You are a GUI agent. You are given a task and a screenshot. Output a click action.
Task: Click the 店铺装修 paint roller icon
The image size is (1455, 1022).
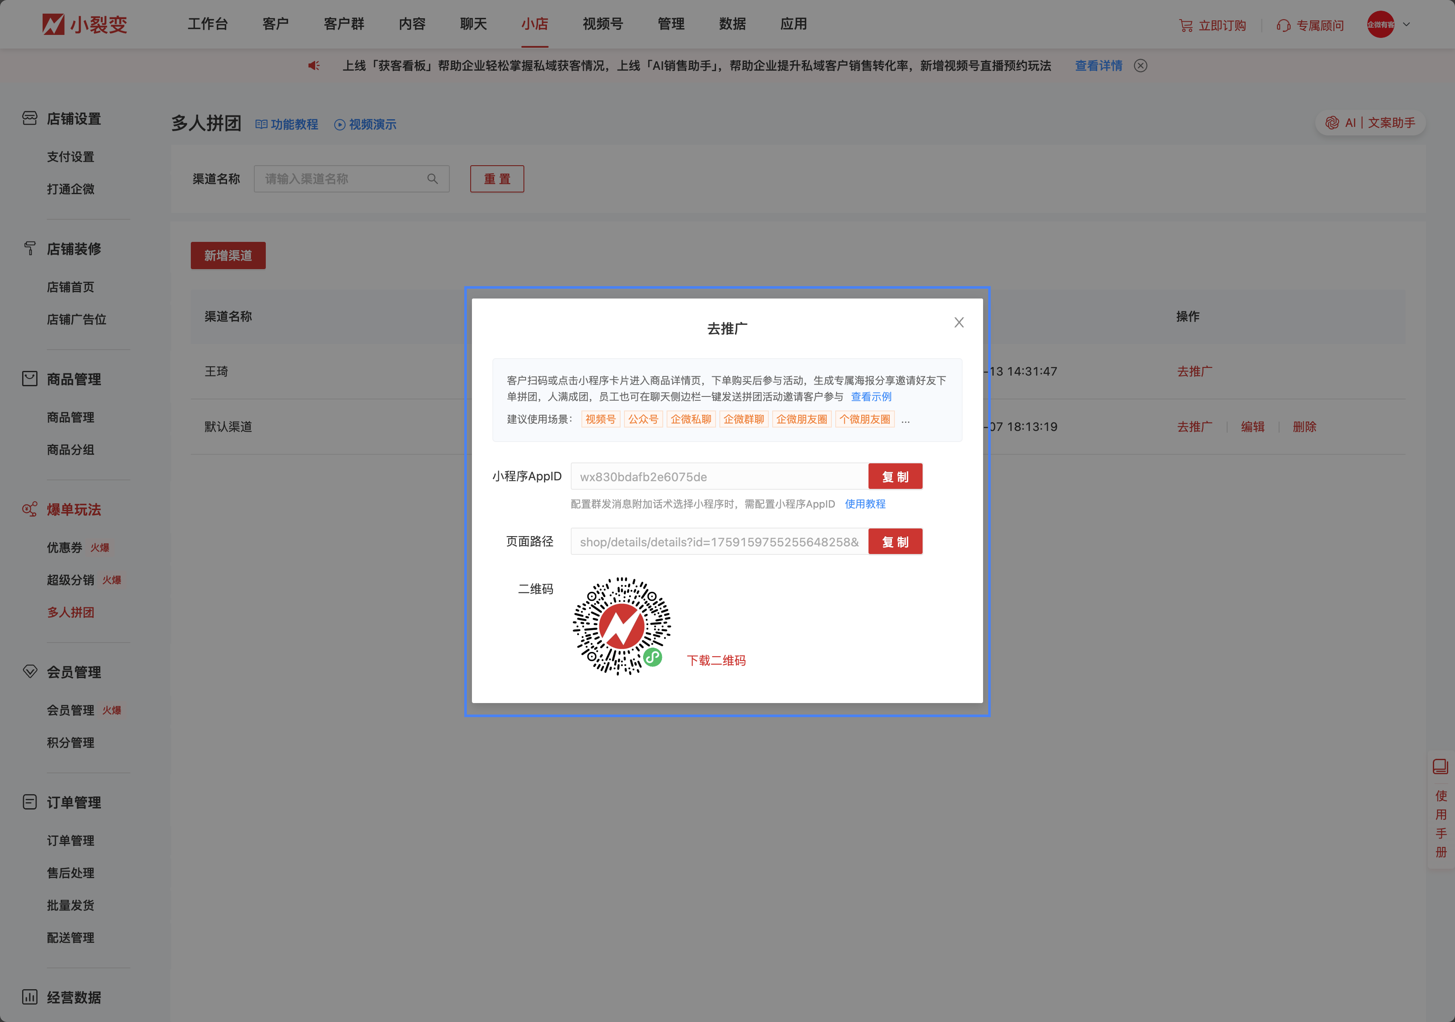(x=29, y=248)
